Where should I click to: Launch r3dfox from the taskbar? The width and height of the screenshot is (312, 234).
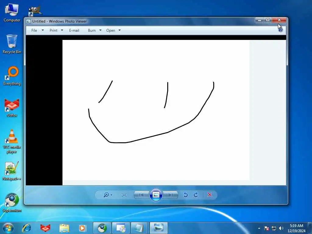pyautogui.click(x=45, y=228)
